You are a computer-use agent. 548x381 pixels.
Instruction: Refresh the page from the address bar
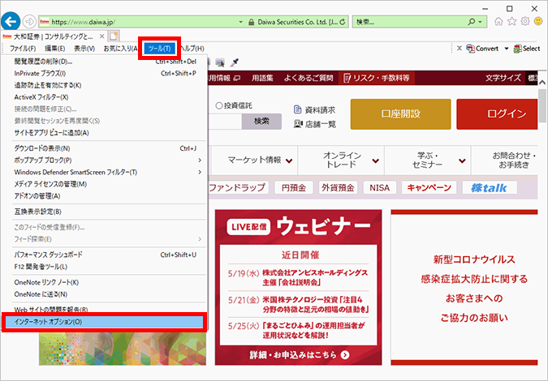click(x=342, y=22)
